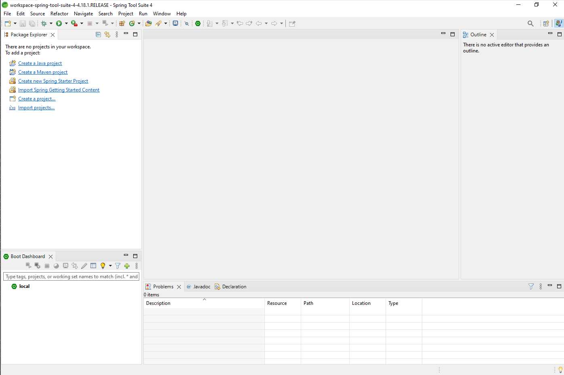Click the Location column header

(x=367, y=303)
